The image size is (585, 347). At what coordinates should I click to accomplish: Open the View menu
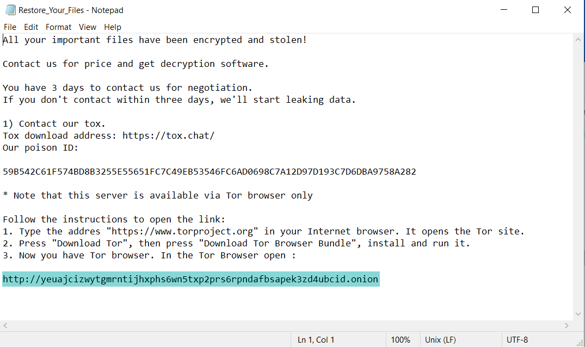[87, 27]
